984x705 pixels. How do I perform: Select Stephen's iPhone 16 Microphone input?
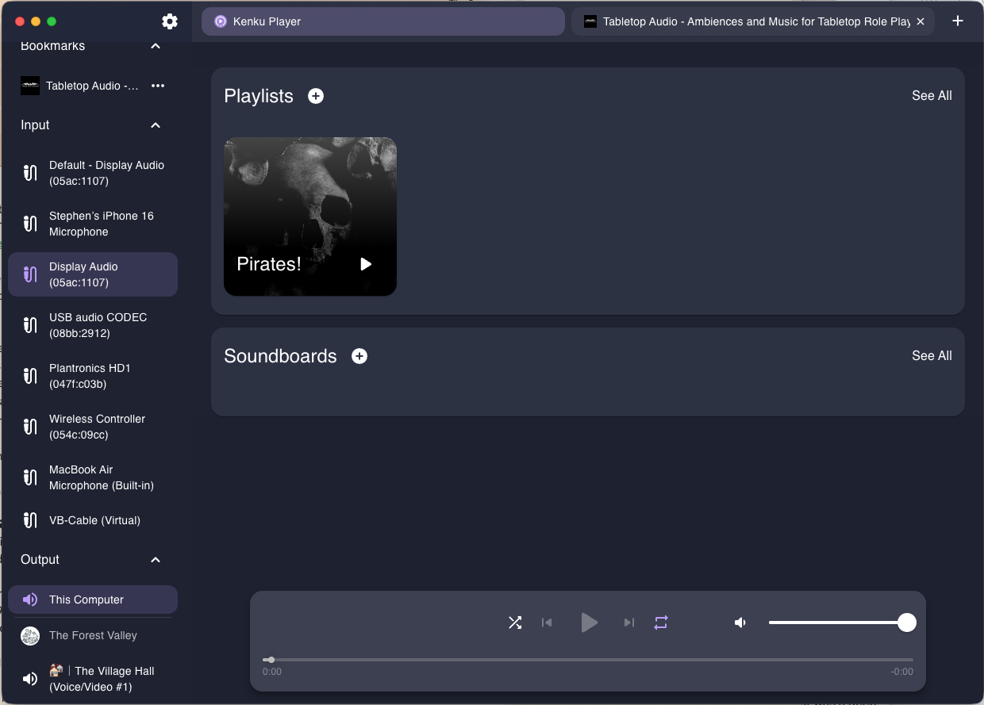93,224
